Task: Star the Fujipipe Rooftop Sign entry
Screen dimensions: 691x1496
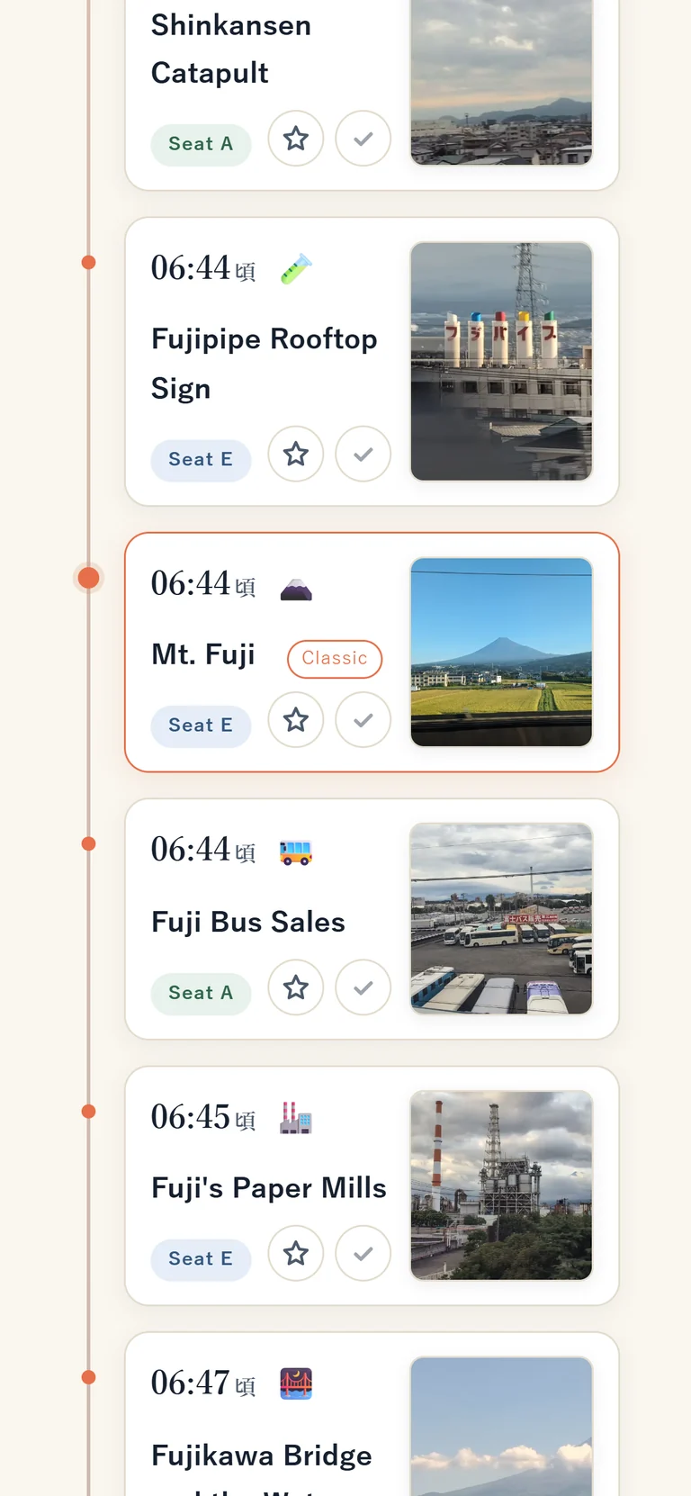Action: click(296, 455)
